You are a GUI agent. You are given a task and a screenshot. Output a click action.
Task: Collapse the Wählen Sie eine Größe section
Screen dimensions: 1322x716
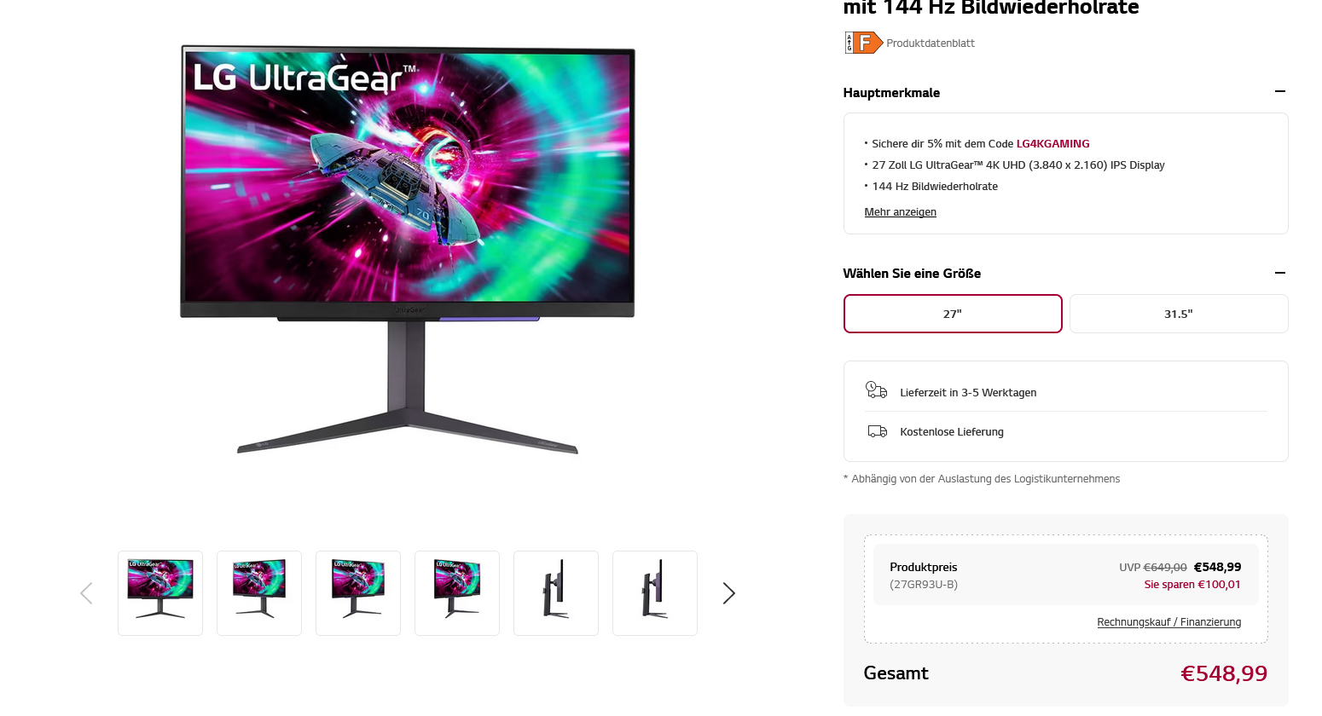point(1279,273)
